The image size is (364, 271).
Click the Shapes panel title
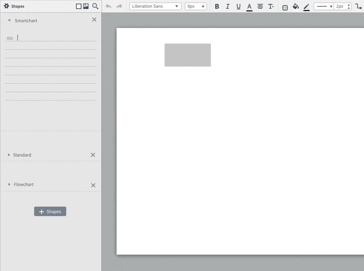pos(18,6)
